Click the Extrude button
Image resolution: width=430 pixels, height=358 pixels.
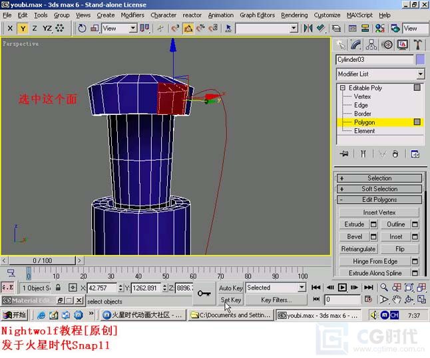point(354,224)
